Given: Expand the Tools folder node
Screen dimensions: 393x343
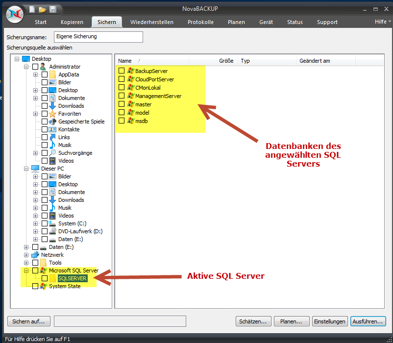Looking at the screenshot, I should point(26,263).
